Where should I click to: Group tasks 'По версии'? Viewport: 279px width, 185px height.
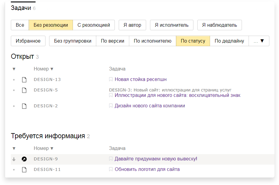(112, 41)
